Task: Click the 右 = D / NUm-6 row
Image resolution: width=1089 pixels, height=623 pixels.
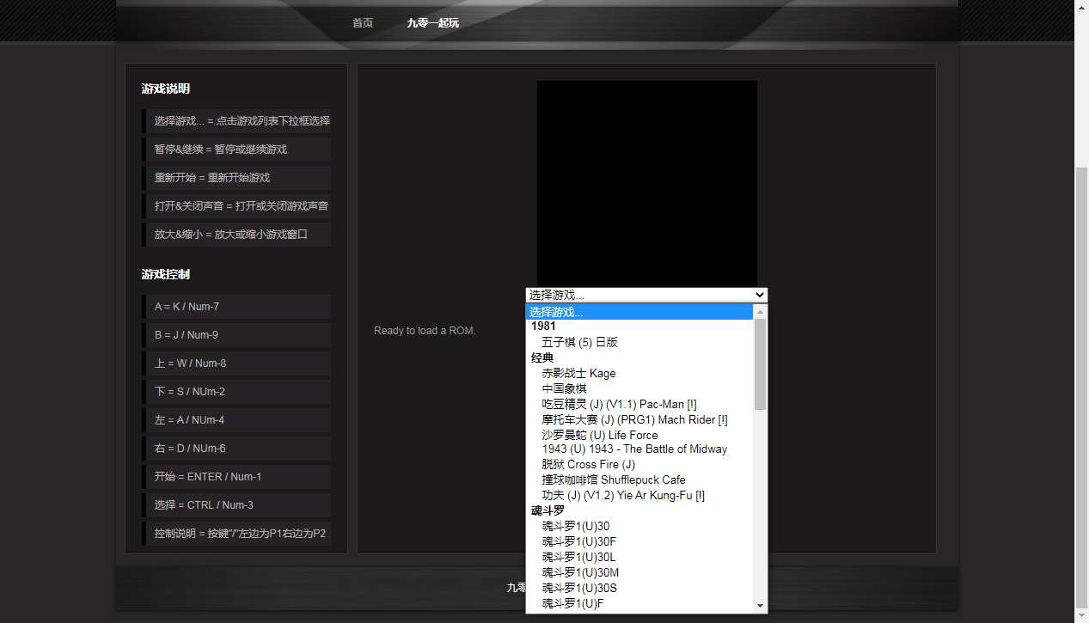Action: click(236, 449)
